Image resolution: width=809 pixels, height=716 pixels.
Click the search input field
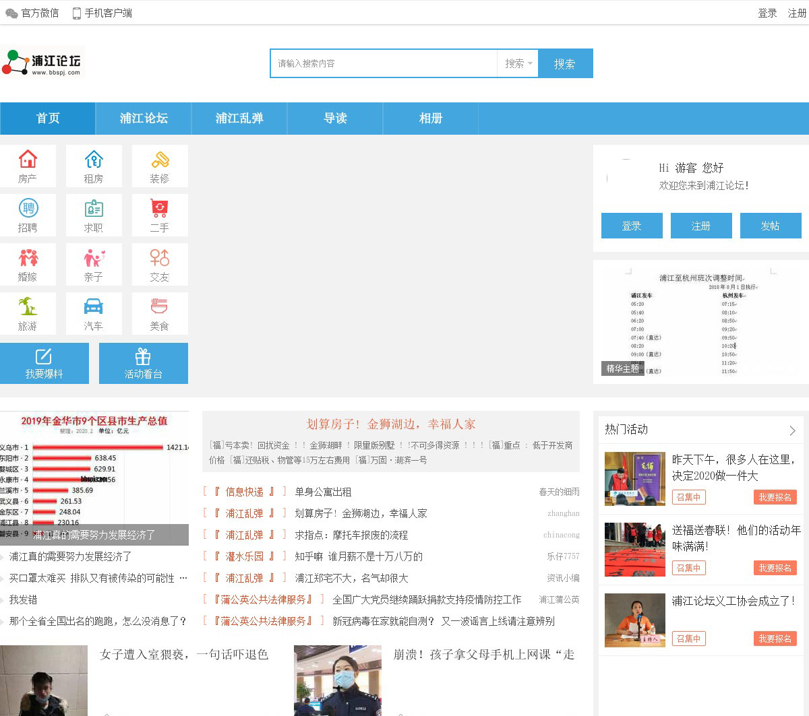coord(383,63)
